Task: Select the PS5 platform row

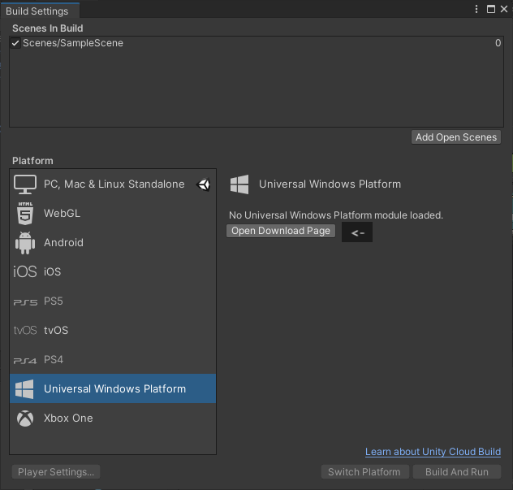Action: [113, 301]
